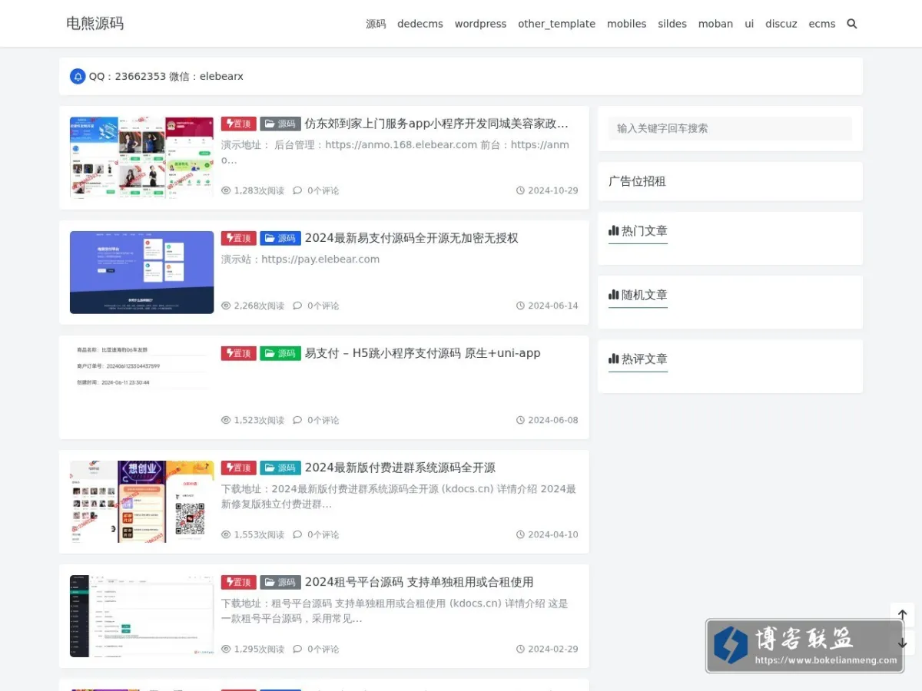Click the 置顶 badge on 2024租号平台 post

point(239,582)
